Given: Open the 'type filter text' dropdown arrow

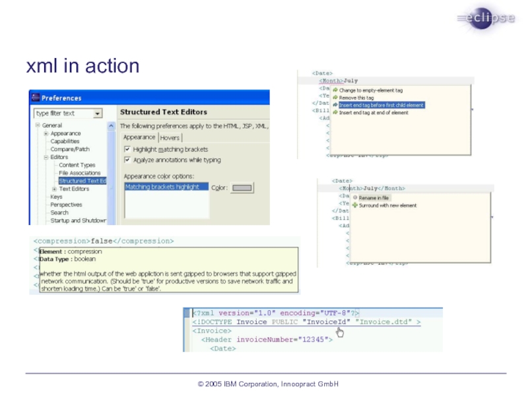Looking at the screenshot, I should pyautogui.click(x=98, y=114).
